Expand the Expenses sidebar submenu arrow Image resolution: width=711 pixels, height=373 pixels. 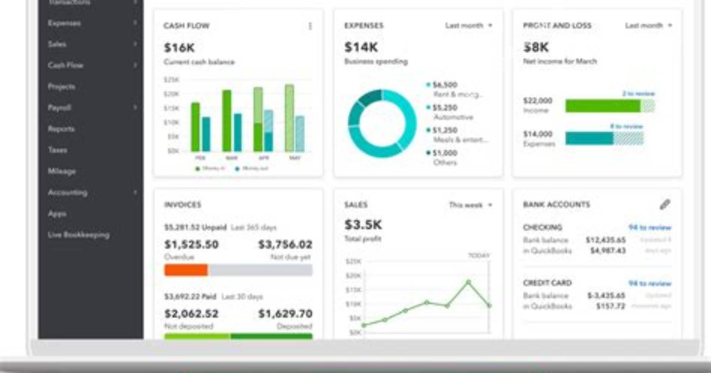[135, 23]
